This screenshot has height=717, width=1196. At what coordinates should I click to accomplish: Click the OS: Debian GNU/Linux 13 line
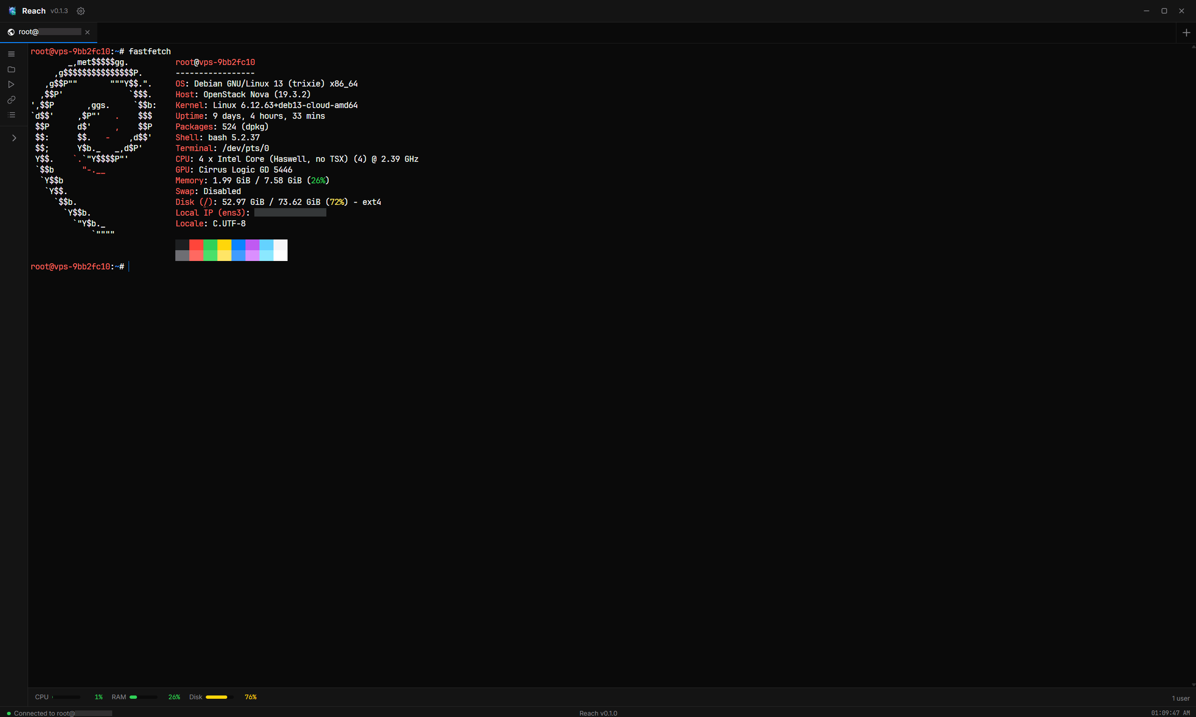[x=267, y=84]
